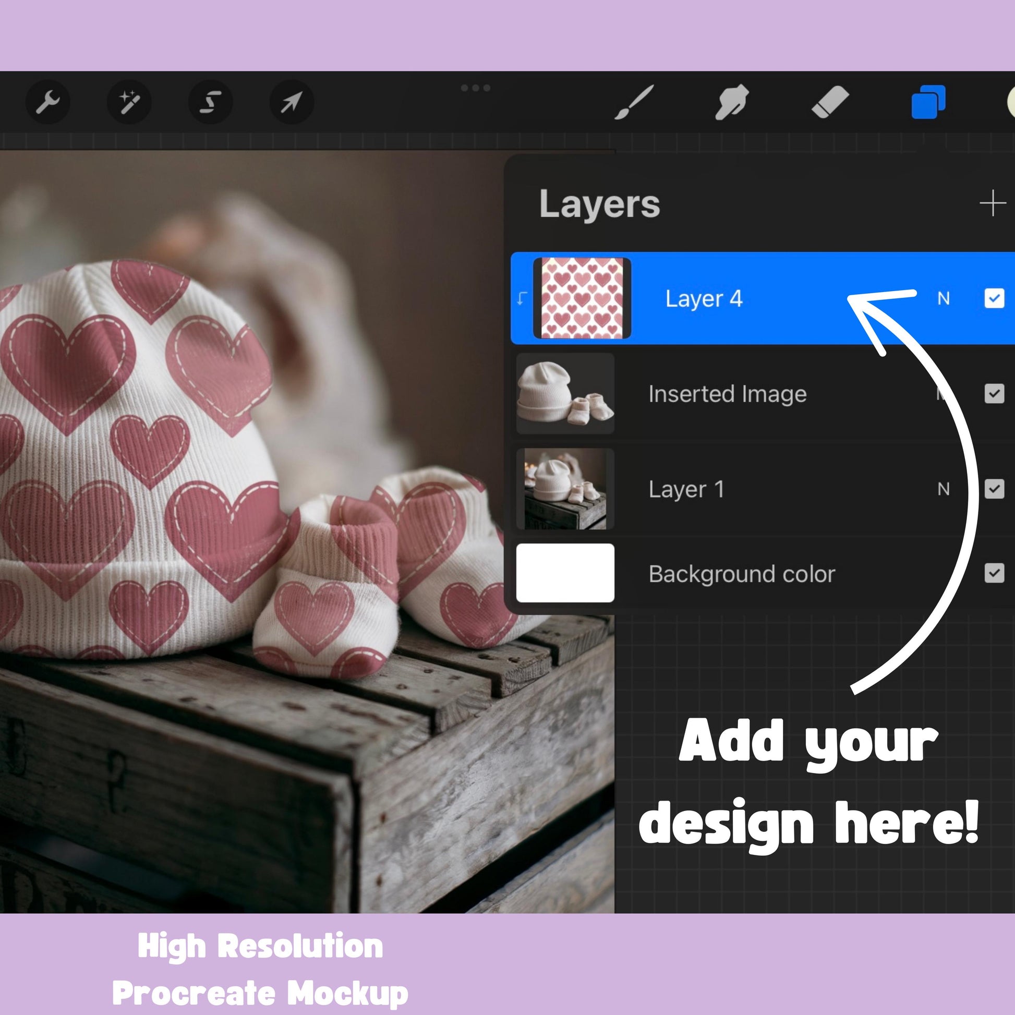Tap the Layer 4 hearts thumbnail
Screen dimensions: 1015x1015
(x=582, y=298)
